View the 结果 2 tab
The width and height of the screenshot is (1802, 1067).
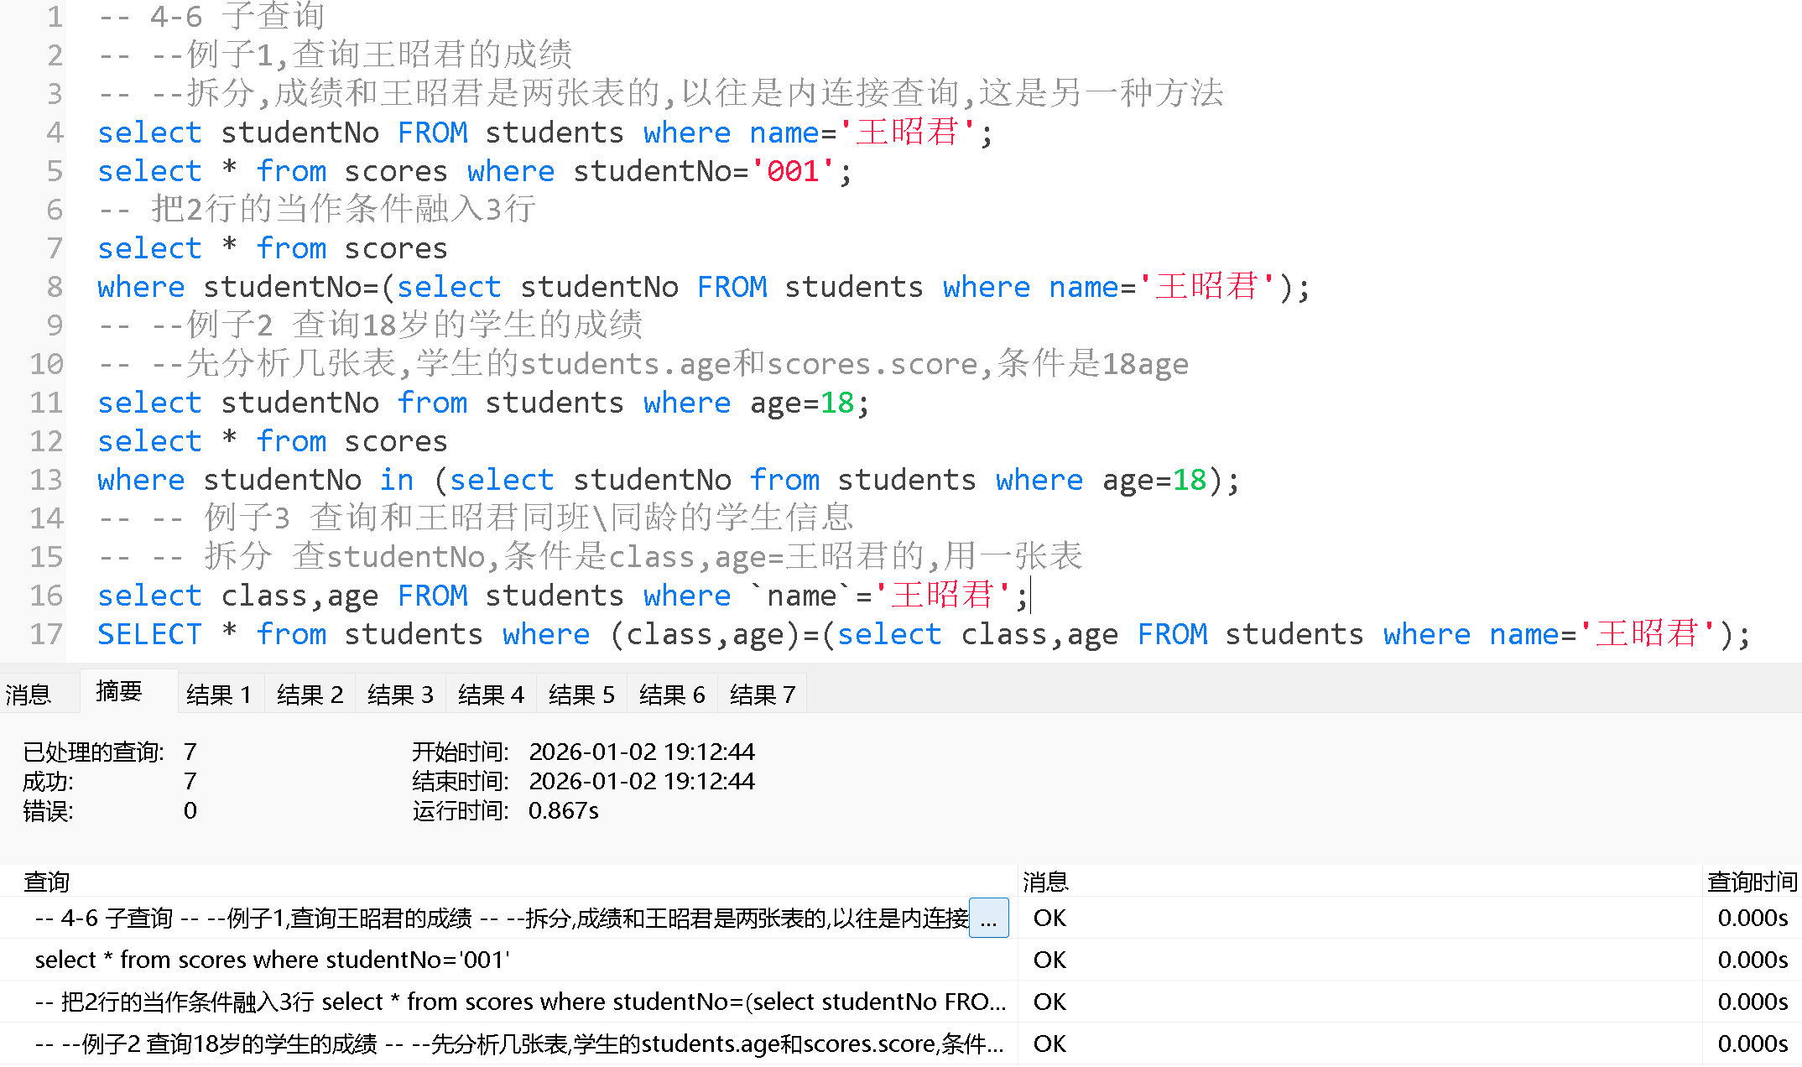310,694
